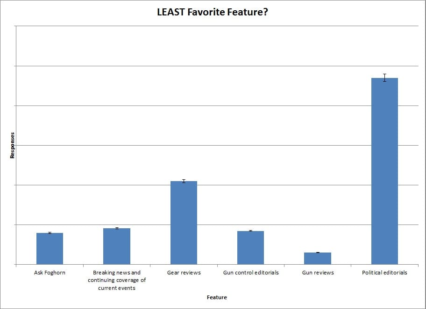This screenshot has height=309, width=426.
Task: Select the error bar atop Breaking news bar
Action: pos(117,228)
